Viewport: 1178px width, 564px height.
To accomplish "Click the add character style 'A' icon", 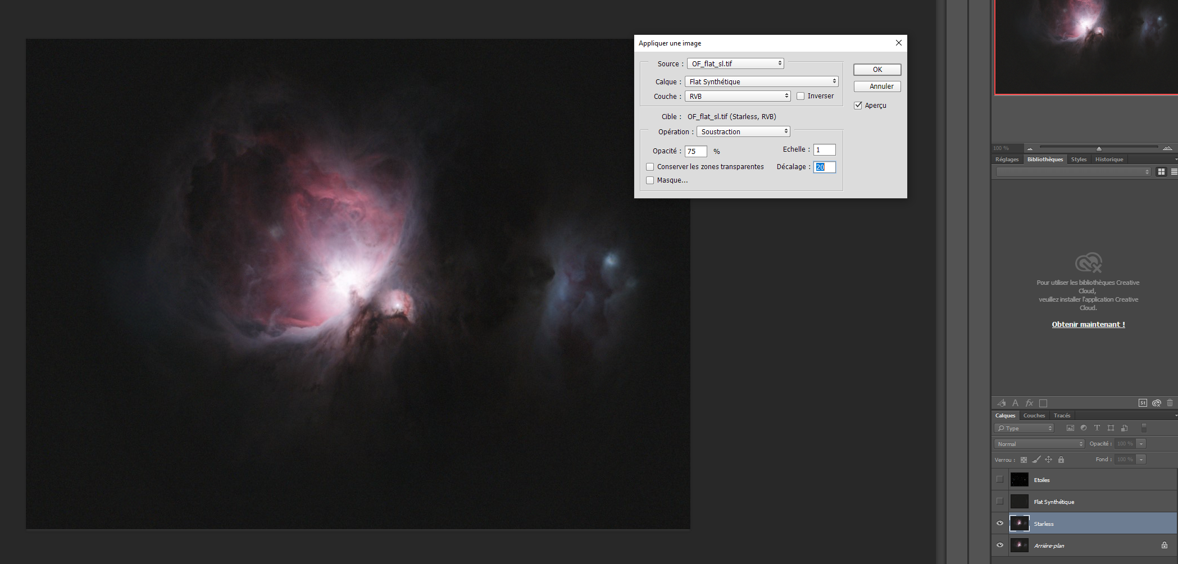I will (x=1015, y=403).
